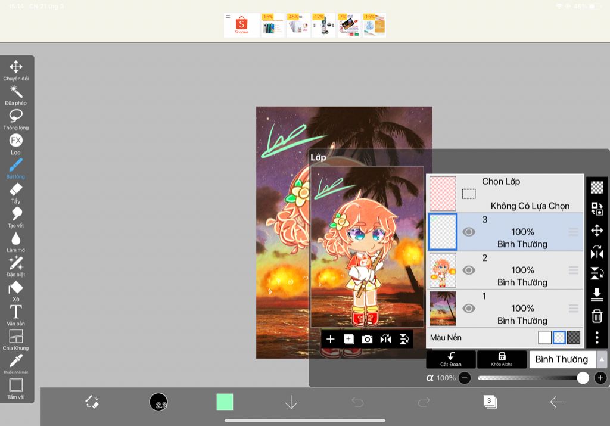Select the Chia Khung frame divider tool
Image resolution: width=610 pixels, height=426 pixels.
tap(16, 340)
